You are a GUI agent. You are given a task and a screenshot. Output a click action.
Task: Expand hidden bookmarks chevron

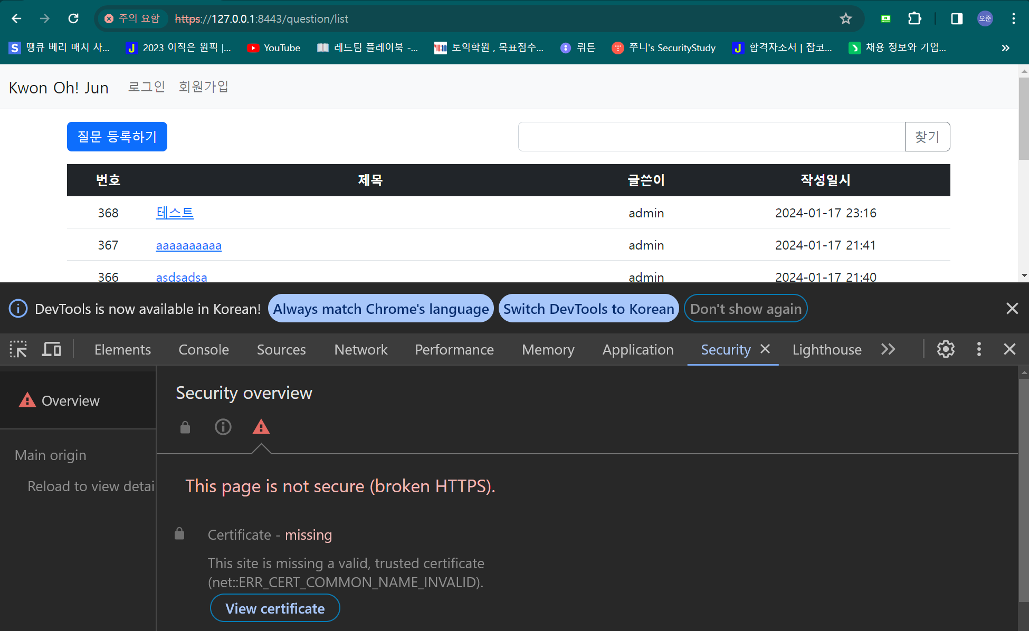pyautogui.click(x=1005, y=48)
